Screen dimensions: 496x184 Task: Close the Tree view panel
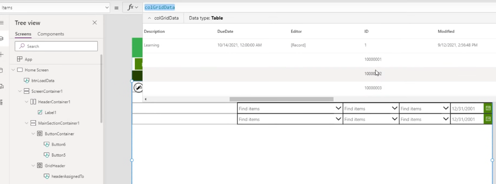pyautogui.click(x=95, y=23)
